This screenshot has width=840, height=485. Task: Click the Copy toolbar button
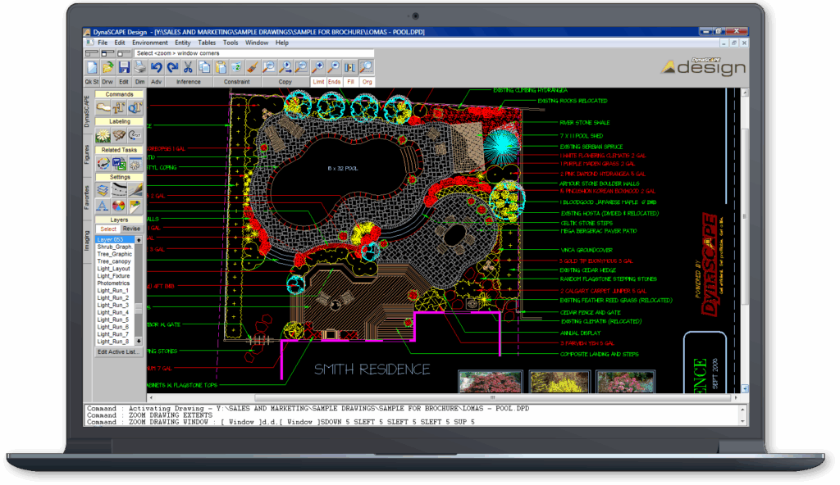tap(285, 82)
